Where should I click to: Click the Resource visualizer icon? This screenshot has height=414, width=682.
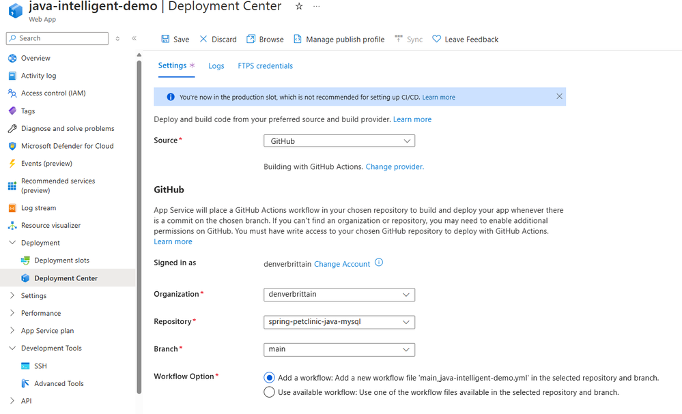click(12, 226)
